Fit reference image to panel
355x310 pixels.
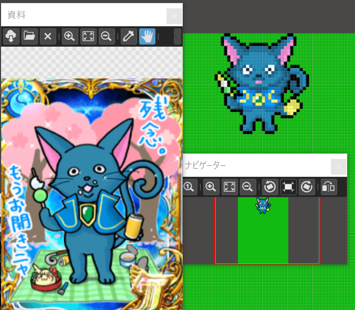tap(88, 36)
